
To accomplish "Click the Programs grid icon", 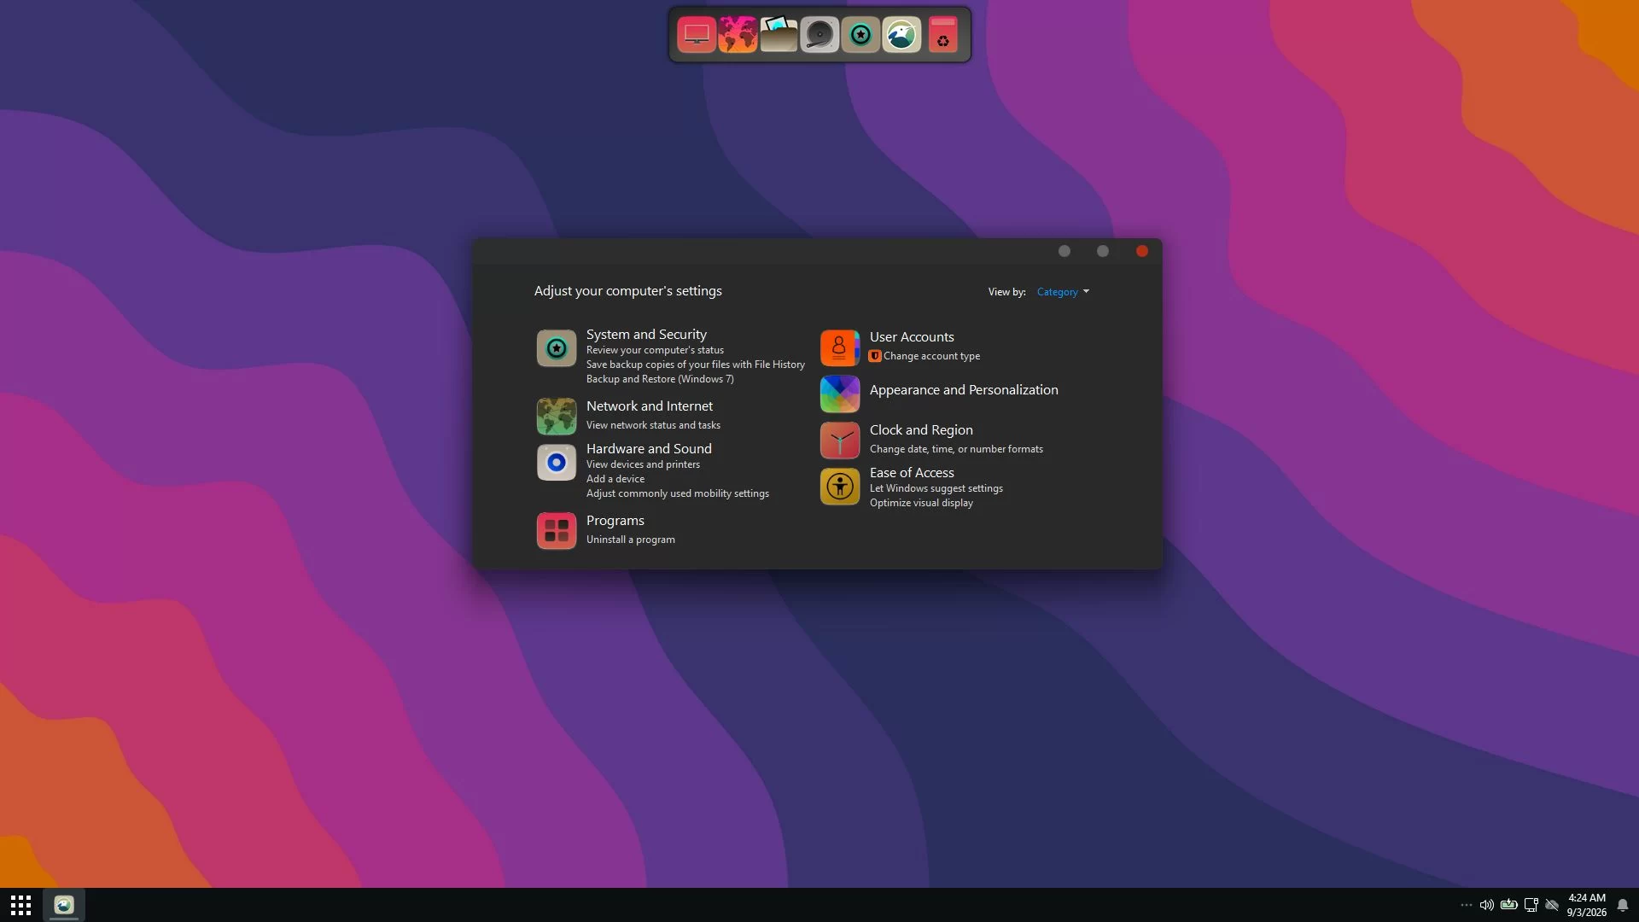I will 556,530.
